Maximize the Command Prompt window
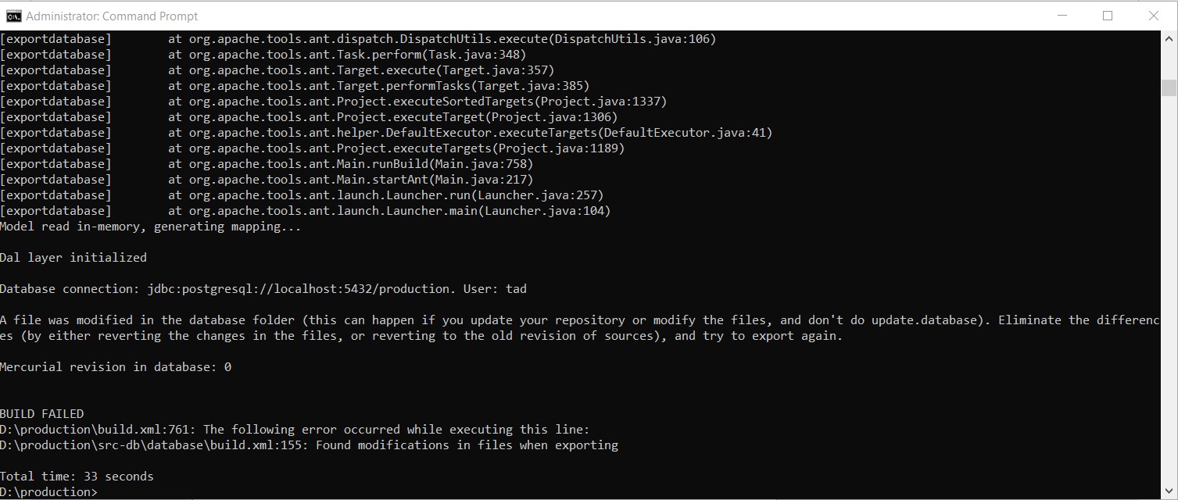The height and width of the screenshot is (500, 1178). click(1108, 16)
